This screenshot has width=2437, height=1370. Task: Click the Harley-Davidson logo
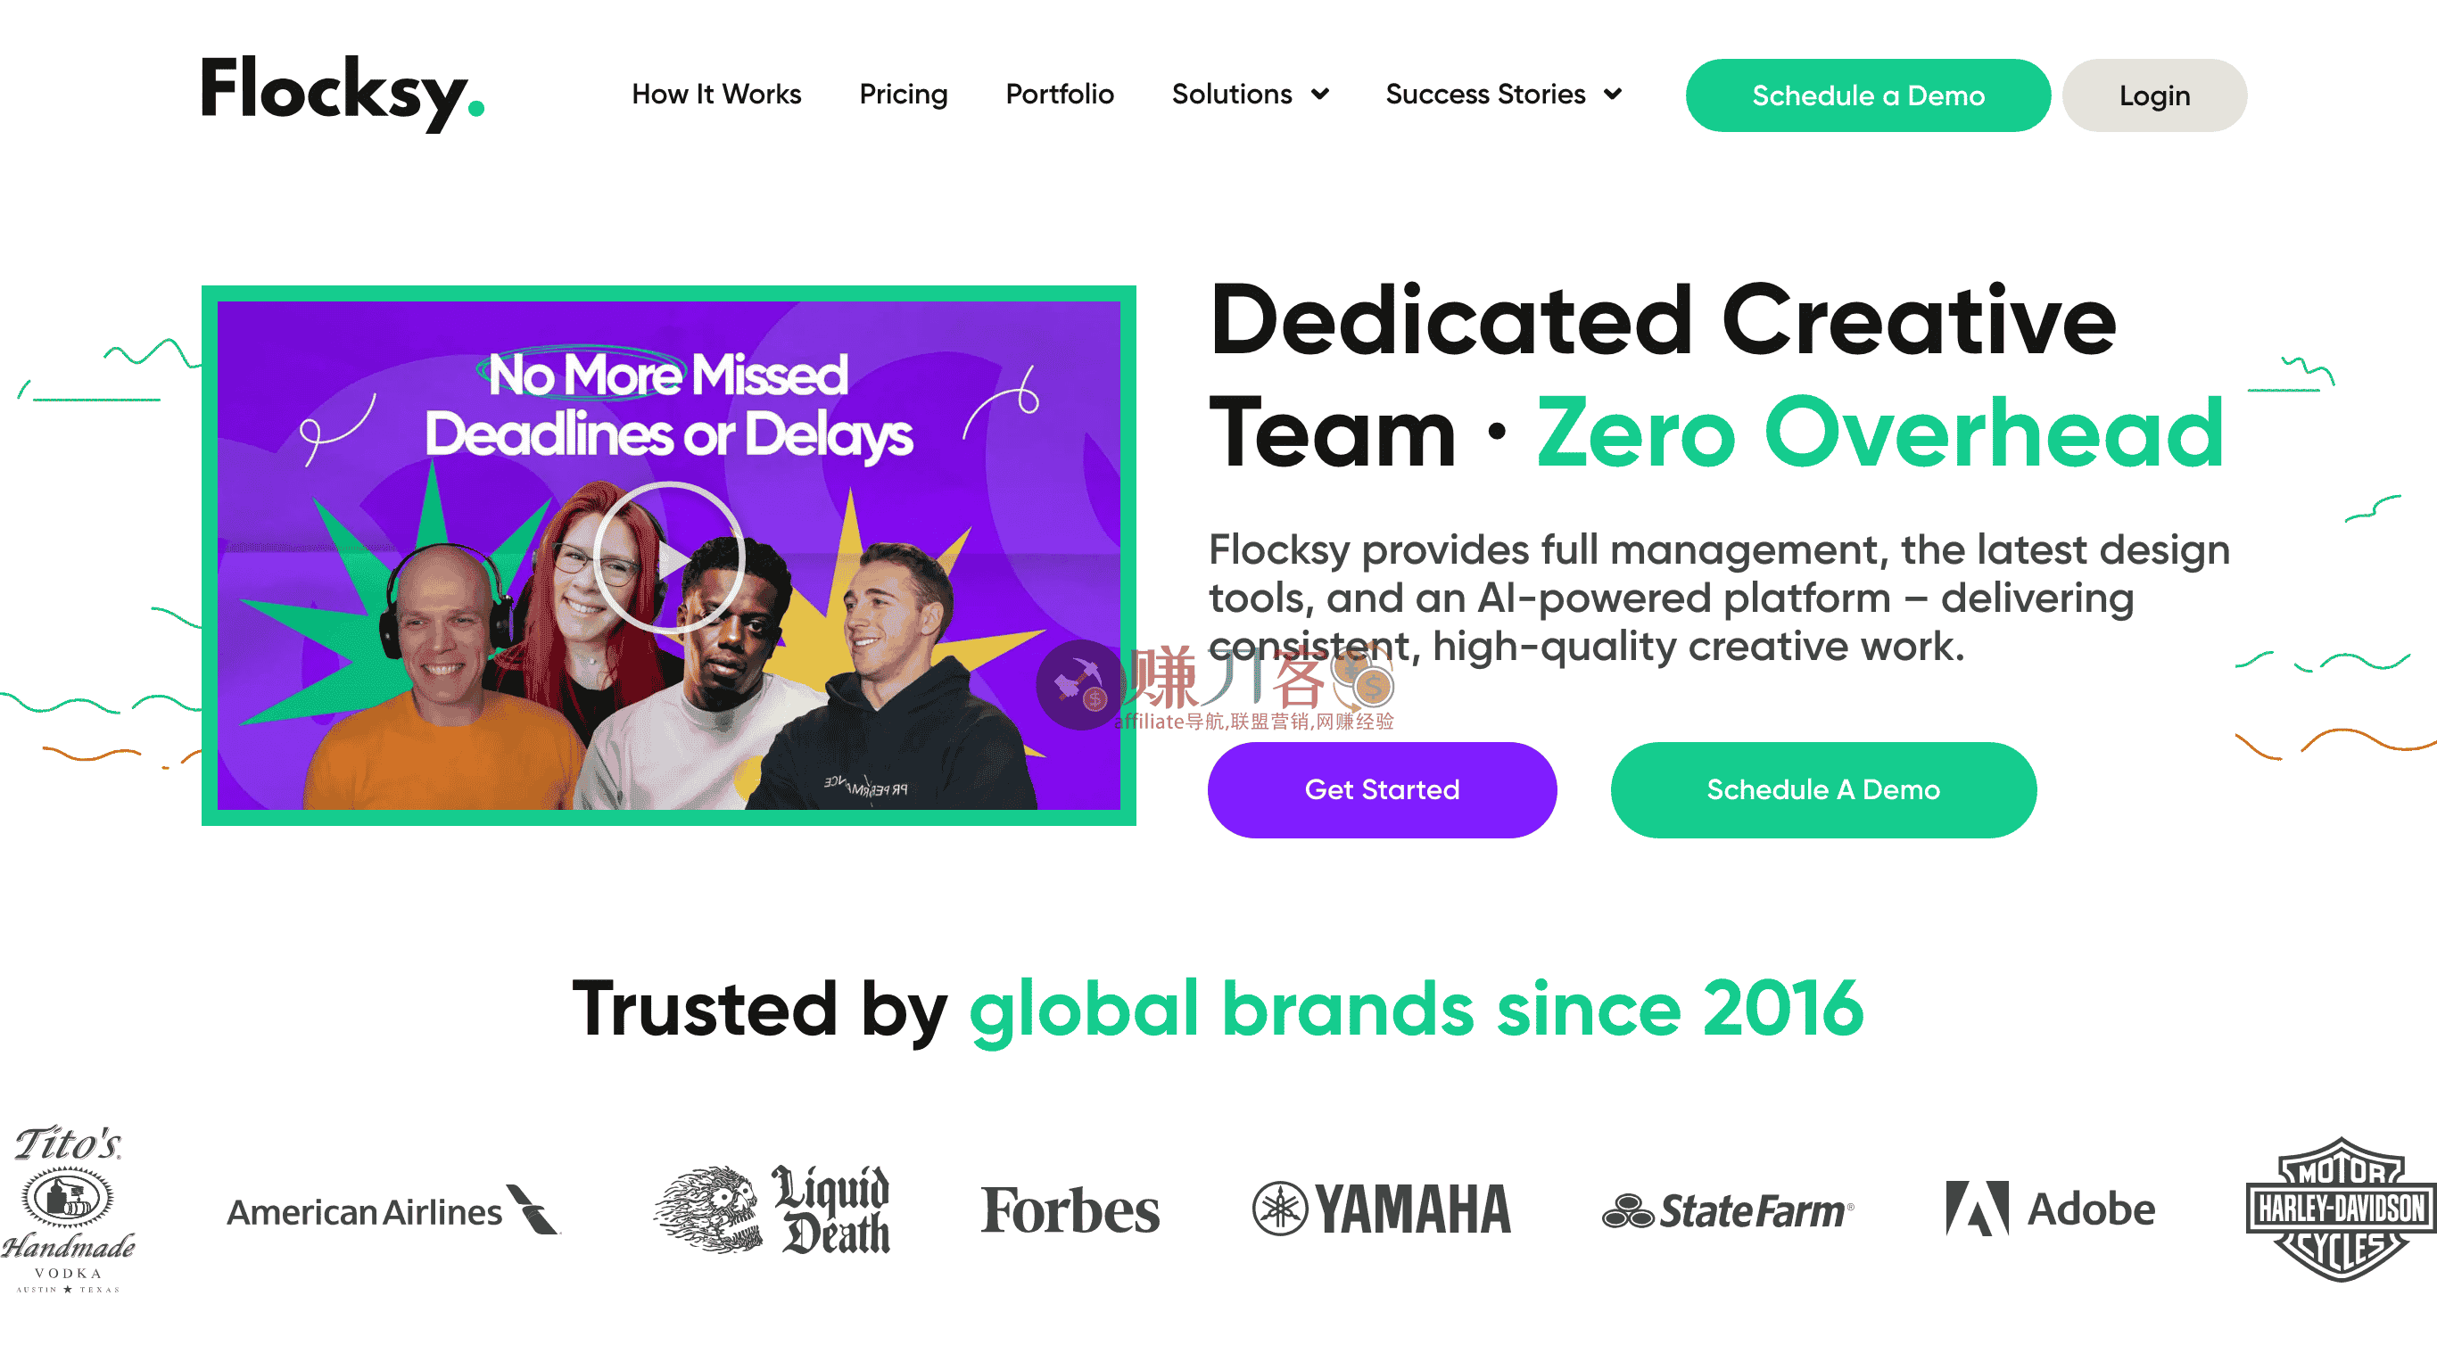(2341, 1209)
